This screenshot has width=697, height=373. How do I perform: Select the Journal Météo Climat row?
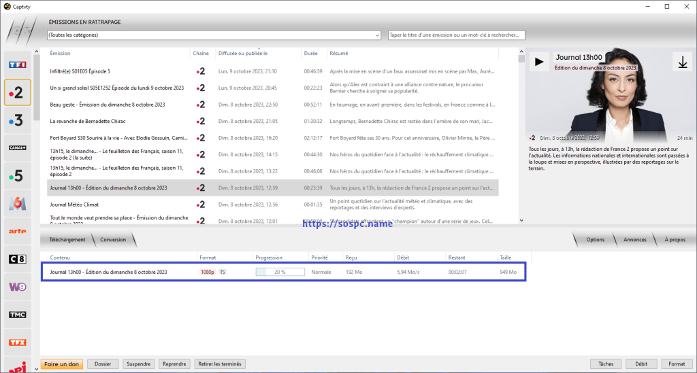pyautogui.click(x=273, y=205)
